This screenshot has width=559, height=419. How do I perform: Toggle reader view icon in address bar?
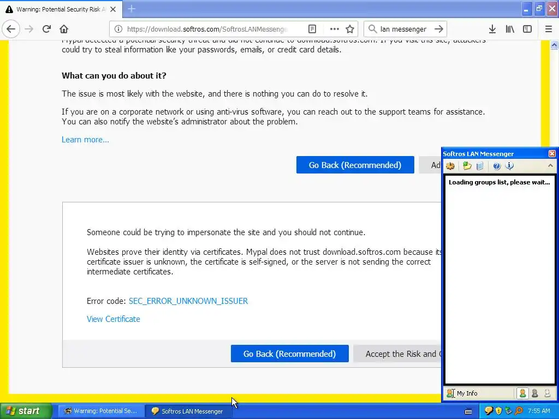[x=312, y=29]
